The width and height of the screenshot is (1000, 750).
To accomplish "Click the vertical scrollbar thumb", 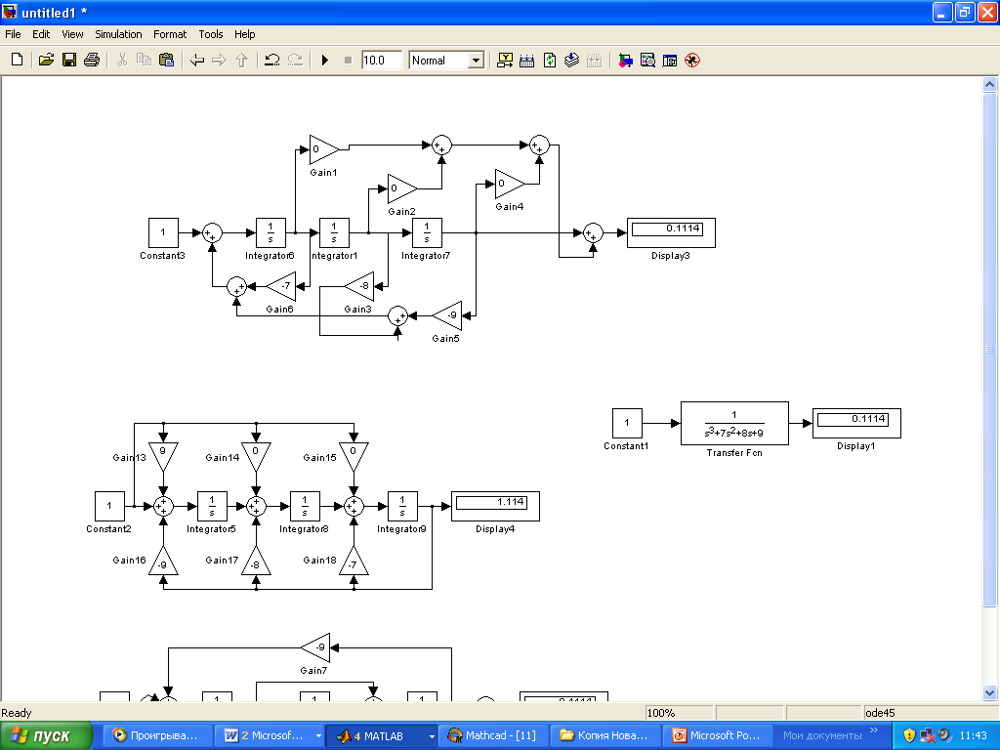I will [989, 350].
